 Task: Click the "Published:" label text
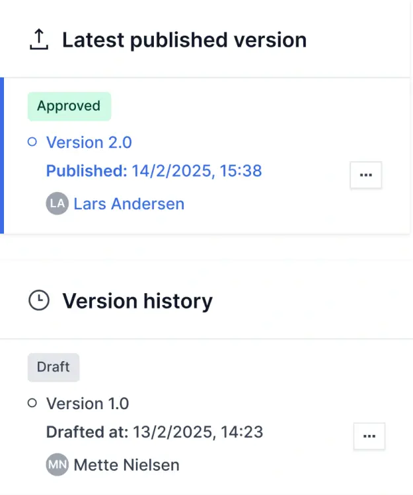[x=86, y=172]
